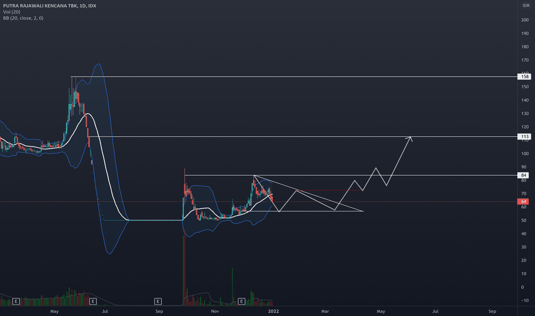Image resolution: width=535 pixels, height=316 pixels.
Task: Click the Vol (20) indicator label
Action: pos(11,12)
